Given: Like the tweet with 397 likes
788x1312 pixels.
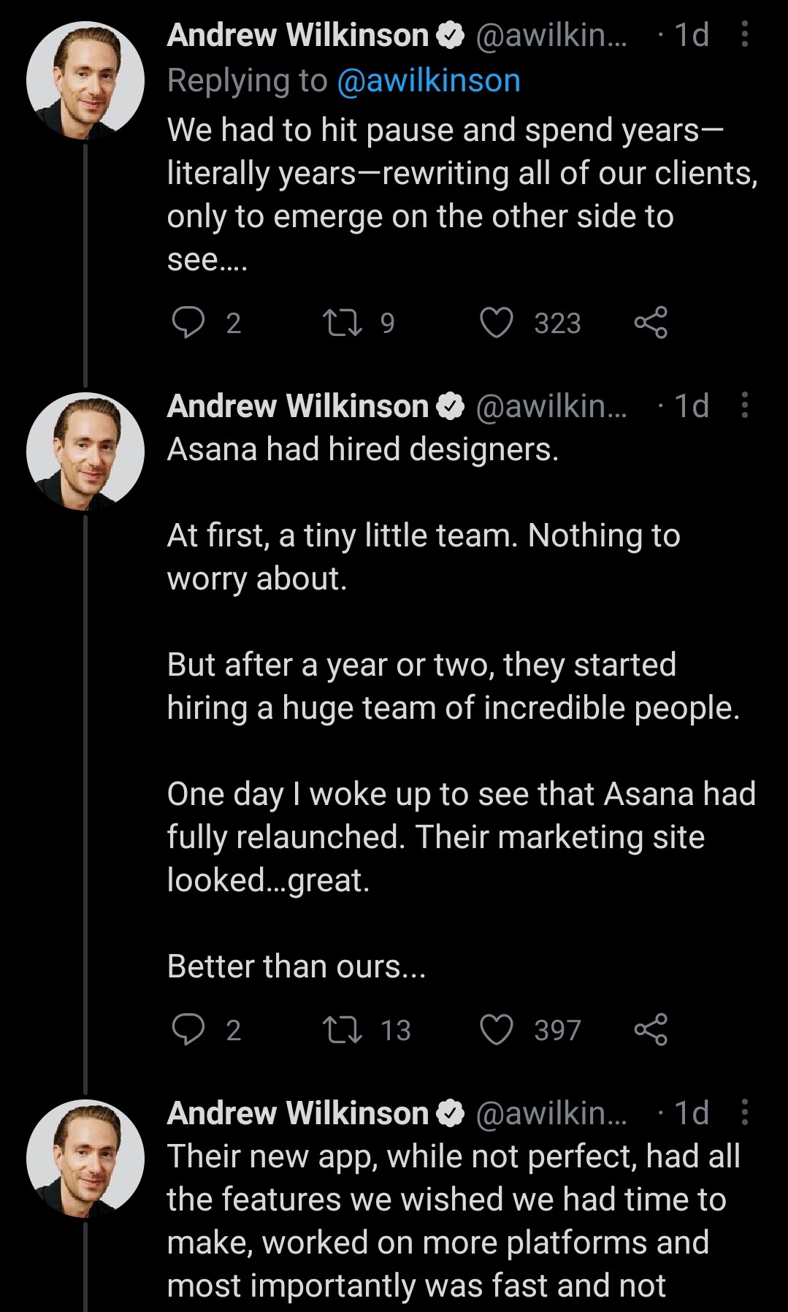Looking at the screenshot, I should [497, 1029].
